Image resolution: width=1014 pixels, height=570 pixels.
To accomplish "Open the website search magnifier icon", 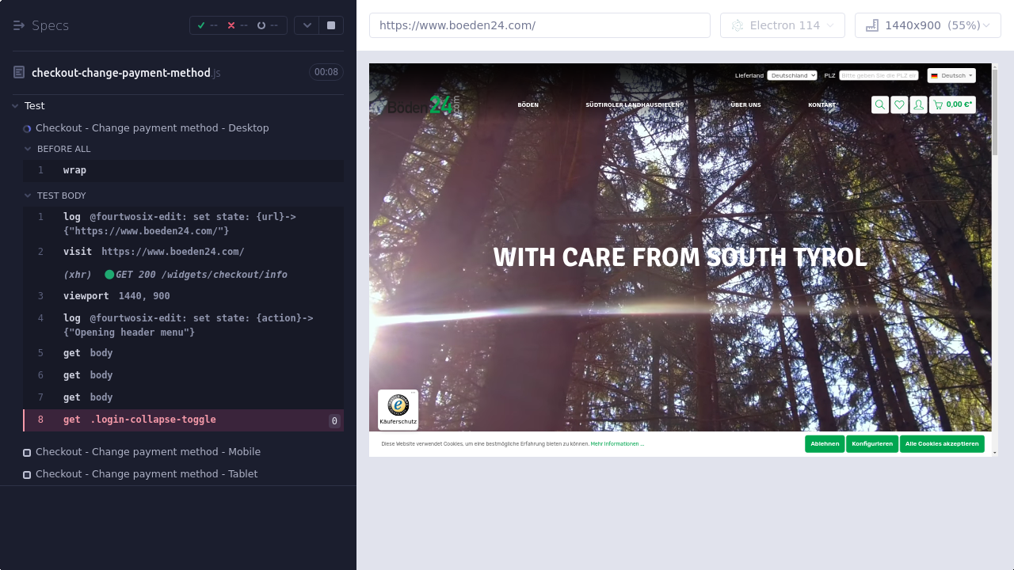I will pos(879,104).
